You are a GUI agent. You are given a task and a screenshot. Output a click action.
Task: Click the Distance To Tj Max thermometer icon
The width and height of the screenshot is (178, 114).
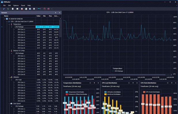coord(11,51)
